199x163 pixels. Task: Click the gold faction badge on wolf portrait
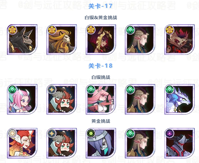(12, 30)
